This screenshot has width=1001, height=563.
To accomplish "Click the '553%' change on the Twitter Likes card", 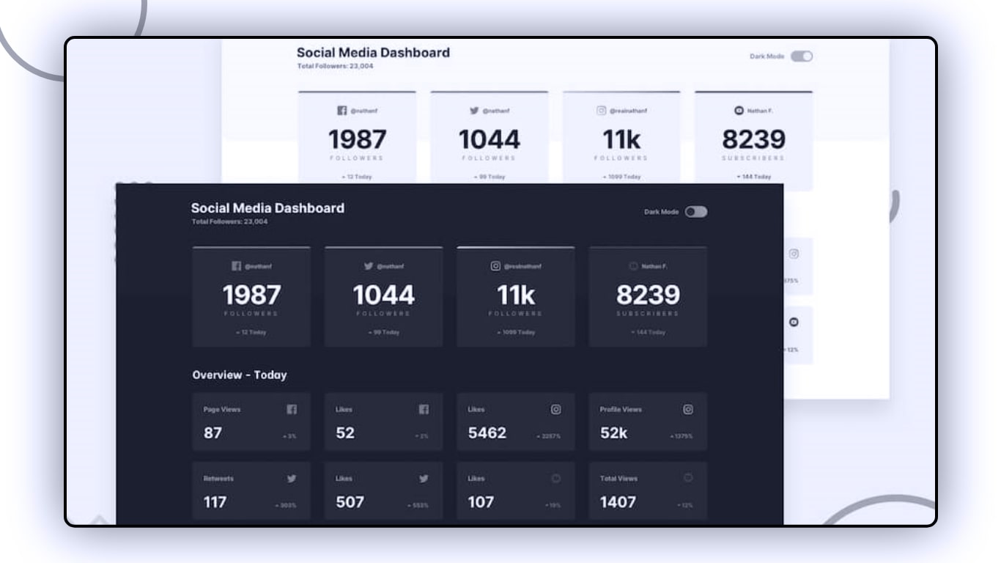I will 420,505.
